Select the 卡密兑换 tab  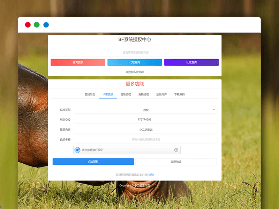coord(108,94)
